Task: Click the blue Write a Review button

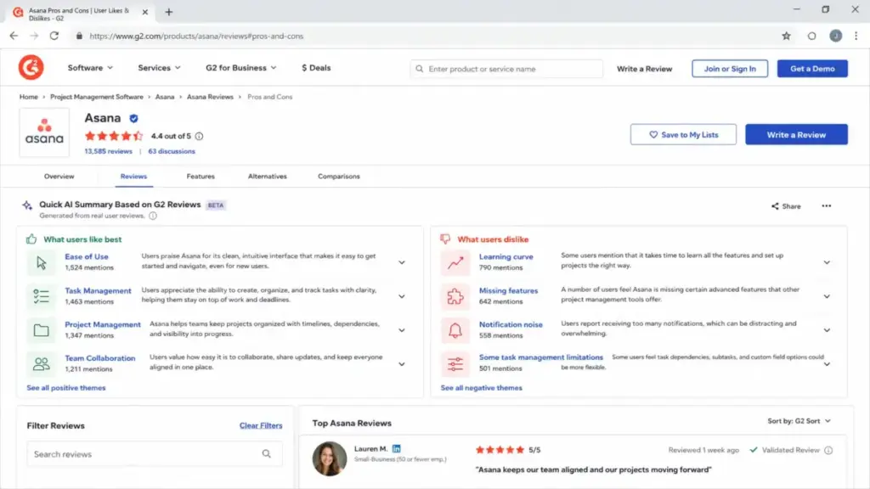Action: tap(796, 135)
